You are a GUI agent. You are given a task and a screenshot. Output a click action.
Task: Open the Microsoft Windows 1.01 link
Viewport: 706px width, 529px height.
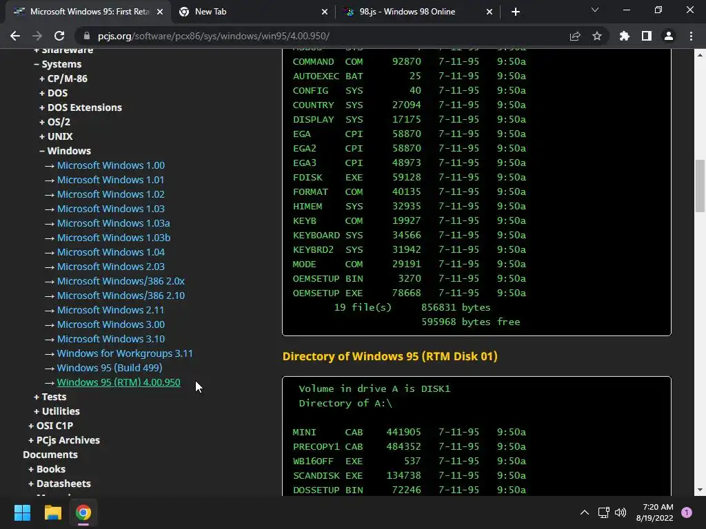pos(111,180)
